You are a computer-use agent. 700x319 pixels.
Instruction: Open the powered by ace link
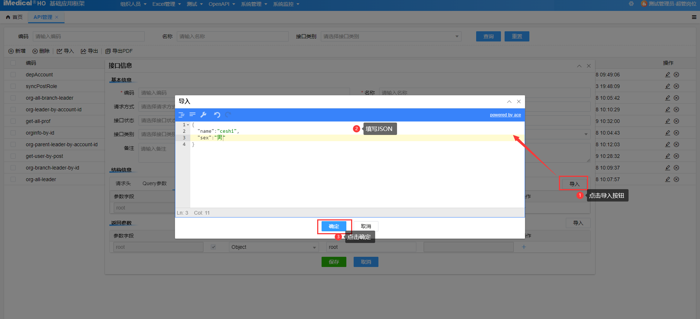click(505, 115)
